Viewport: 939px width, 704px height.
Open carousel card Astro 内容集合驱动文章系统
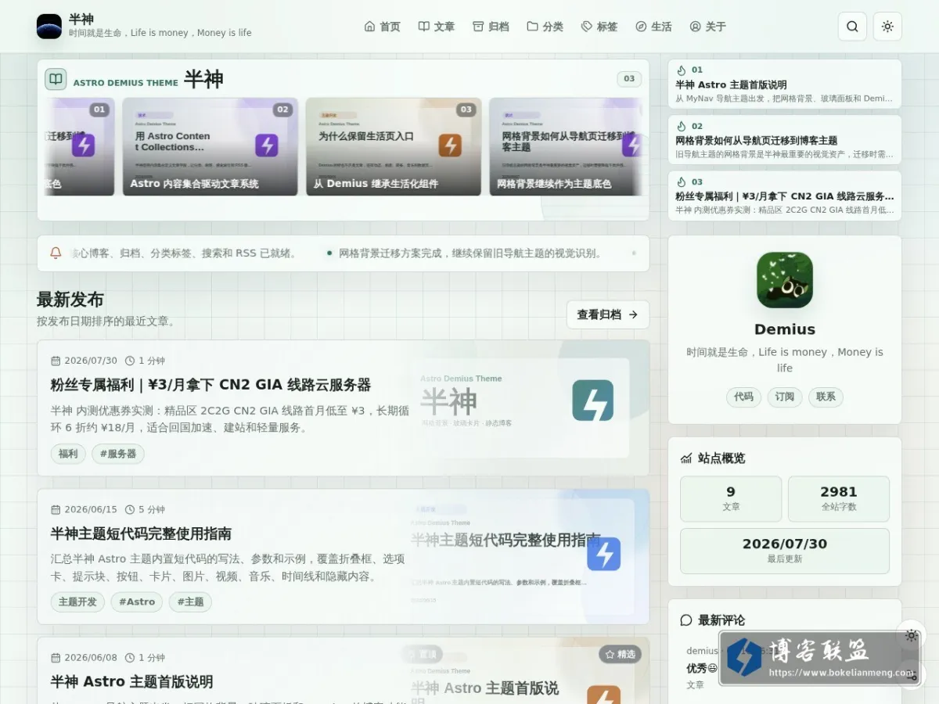click(x=210, y=146)
